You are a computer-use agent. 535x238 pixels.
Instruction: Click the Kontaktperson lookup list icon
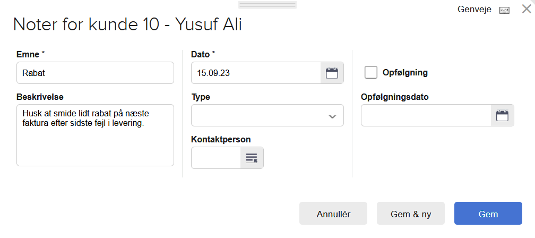click(252, 158)
